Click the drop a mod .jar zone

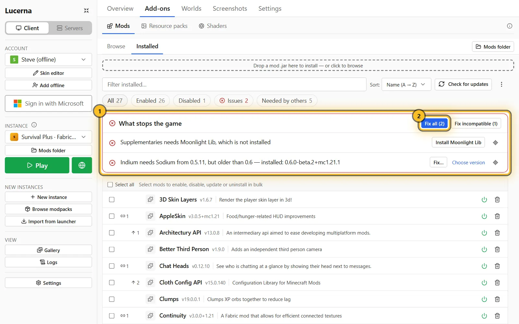coord(308,65)
